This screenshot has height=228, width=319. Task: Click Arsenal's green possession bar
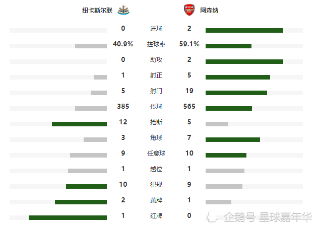pos(228,46)
